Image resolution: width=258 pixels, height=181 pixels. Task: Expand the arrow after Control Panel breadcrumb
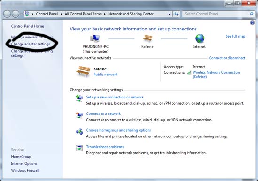point(61,14)
